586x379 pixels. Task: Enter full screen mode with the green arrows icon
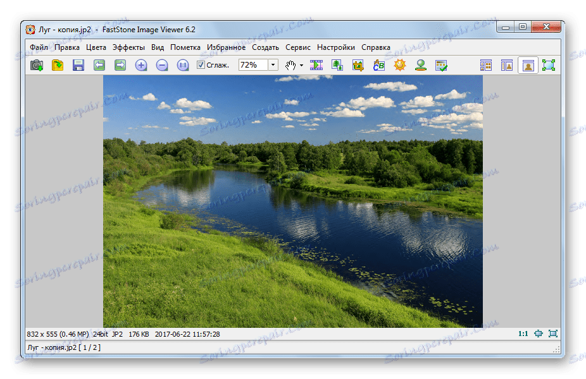point(549,65)
